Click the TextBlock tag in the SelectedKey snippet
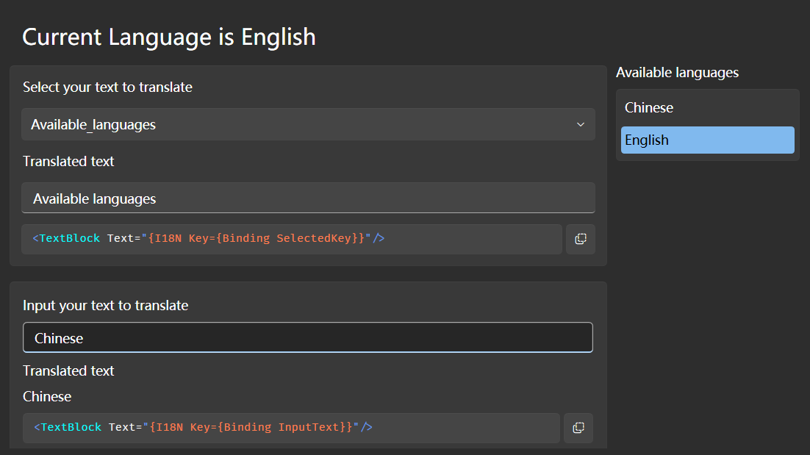The image size is (810, 455). coord(69,239)
